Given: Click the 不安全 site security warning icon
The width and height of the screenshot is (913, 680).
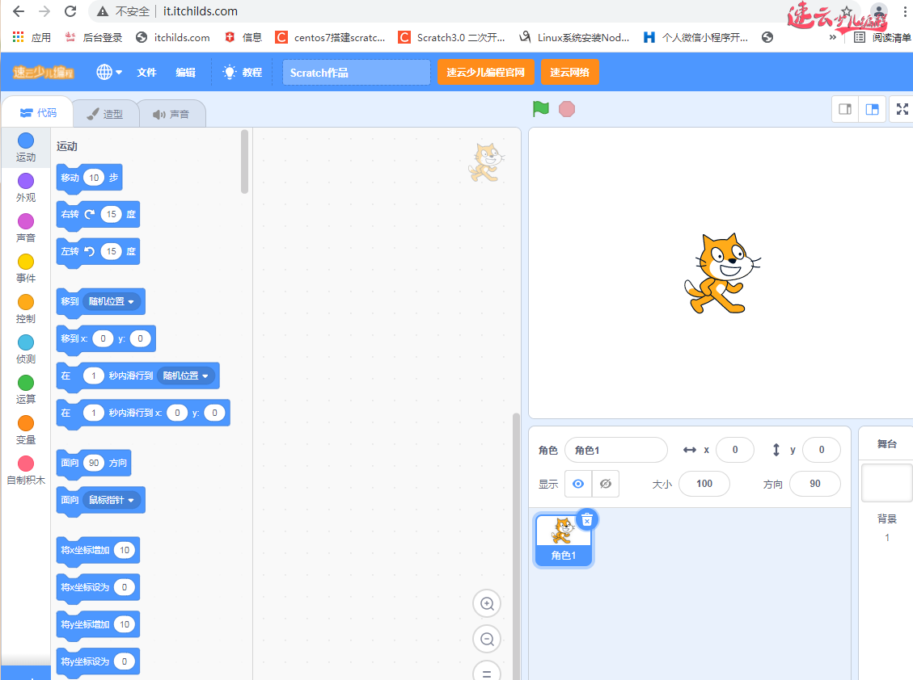Looking at the screenshot, I should pyautogui.click(x=103, y=11).
